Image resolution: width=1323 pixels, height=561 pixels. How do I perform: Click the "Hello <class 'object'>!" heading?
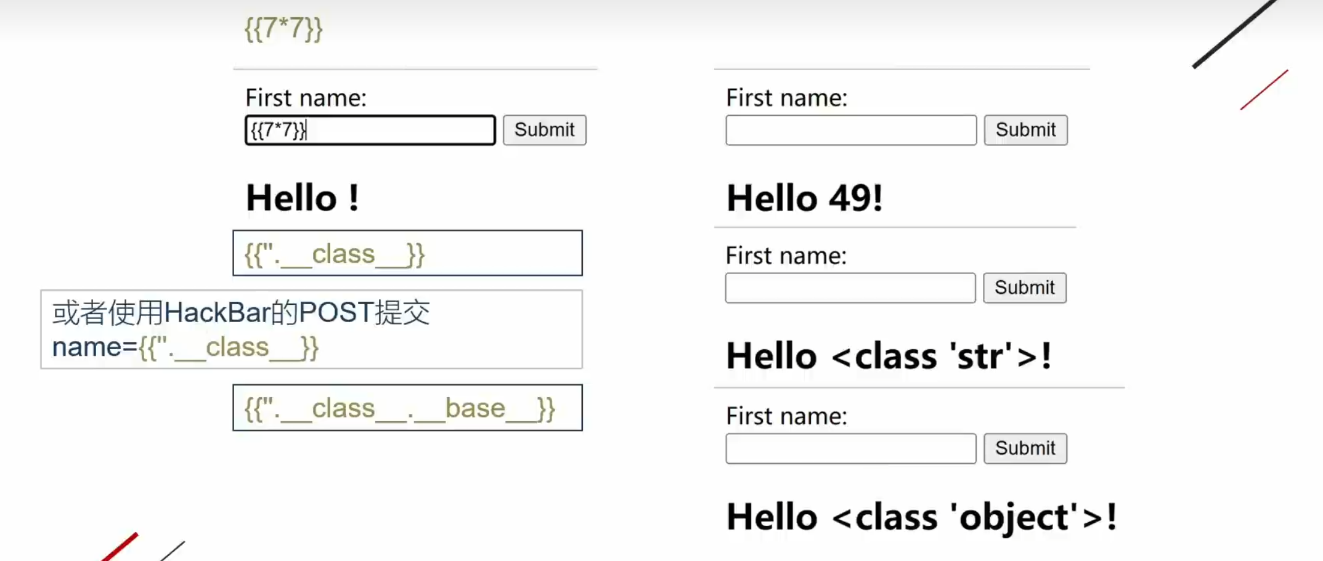pyautogui.click(x=921, y=516)
